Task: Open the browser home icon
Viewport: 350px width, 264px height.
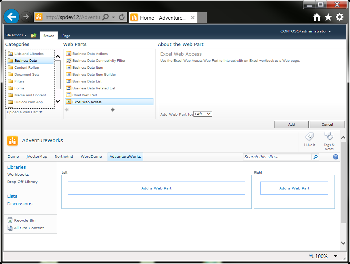Action: pyautogui.click(x=317, y=17)
